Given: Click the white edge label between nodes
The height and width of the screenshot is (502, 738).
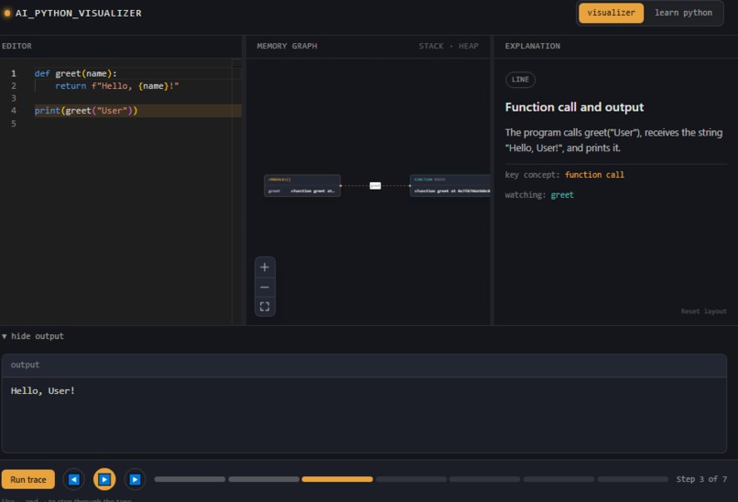Looking at the screenshot, I should coord(375,186).
